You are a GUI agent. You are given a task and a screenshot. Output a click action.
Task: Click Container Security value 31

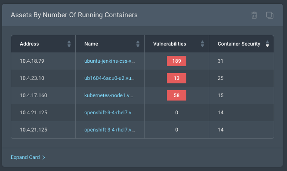click(x=221, y=61)
